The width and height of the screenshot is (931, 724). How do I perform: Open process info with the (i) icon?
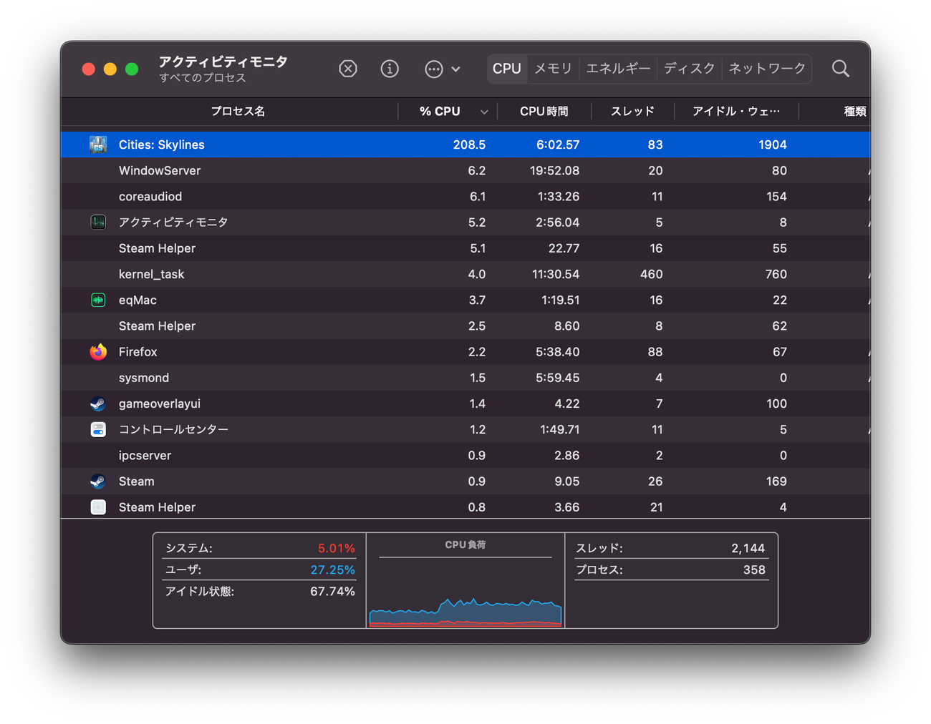click(x=390, y=69)
